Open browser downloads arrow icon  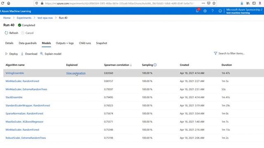242,3
